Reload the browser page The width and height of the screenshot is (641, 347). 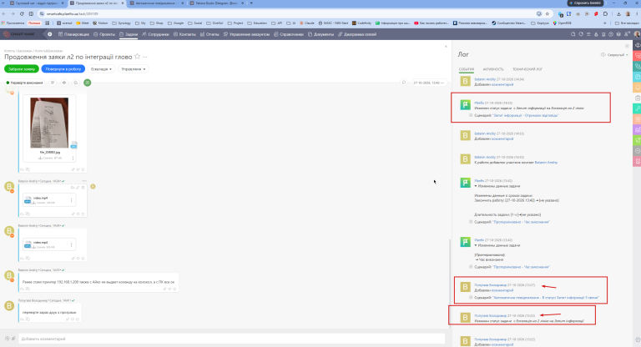tap(22, 13)
